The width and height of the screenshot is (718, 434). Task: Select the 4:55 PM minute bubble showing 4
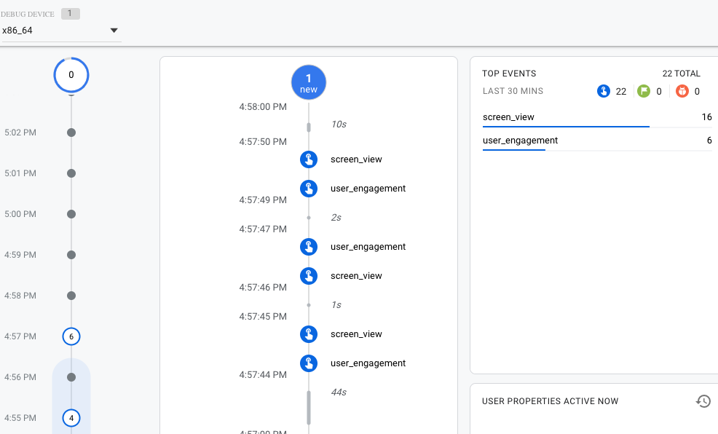coord(71,418)
